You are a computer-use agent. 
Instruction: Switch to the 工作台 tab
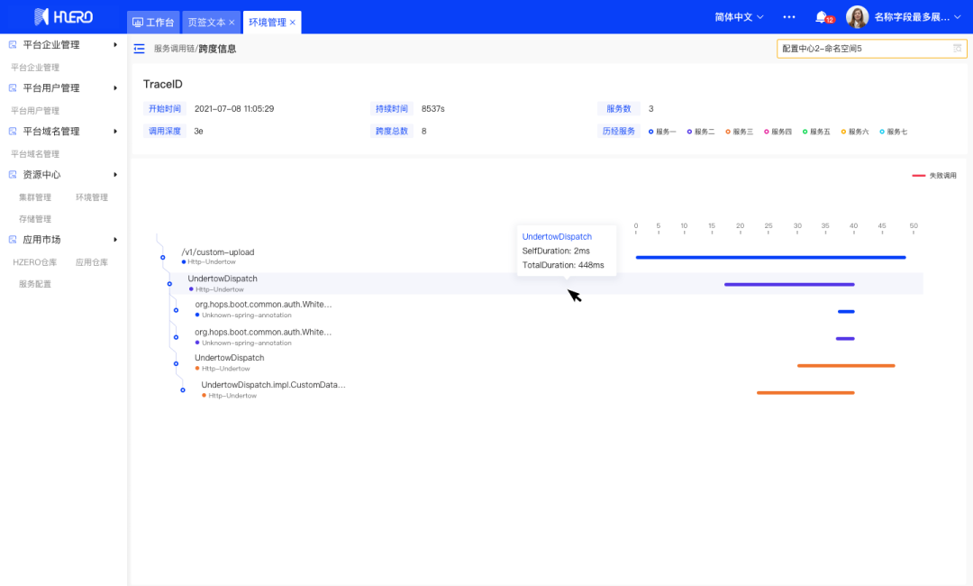(153, 23)
